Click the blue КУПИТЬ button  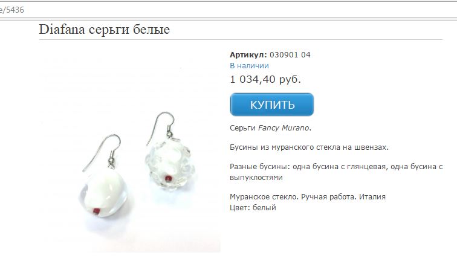coord(271,105)
